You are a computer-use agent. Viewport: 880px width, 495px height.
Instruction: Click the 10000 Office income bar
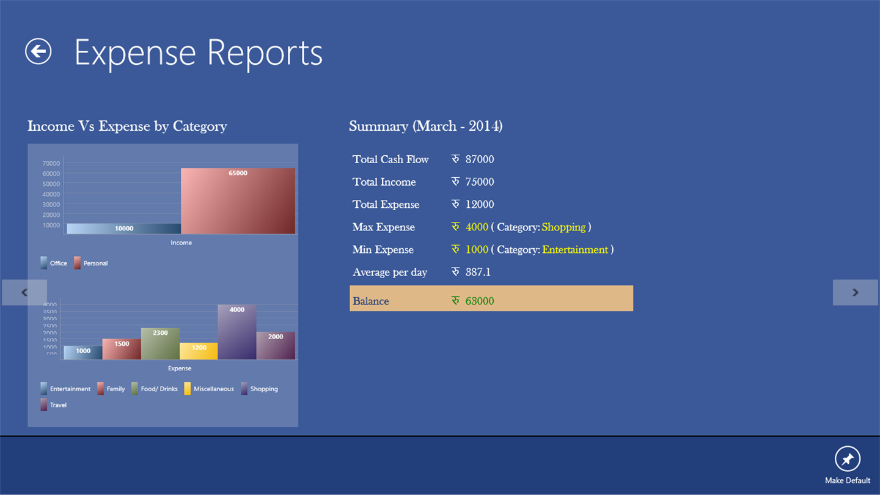tap(124, 229)
